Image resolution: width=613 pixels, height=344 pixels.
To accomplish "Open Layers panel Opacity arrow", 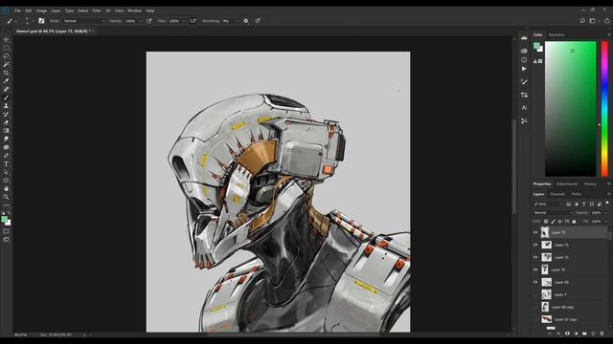I will [x=606, y=212].
